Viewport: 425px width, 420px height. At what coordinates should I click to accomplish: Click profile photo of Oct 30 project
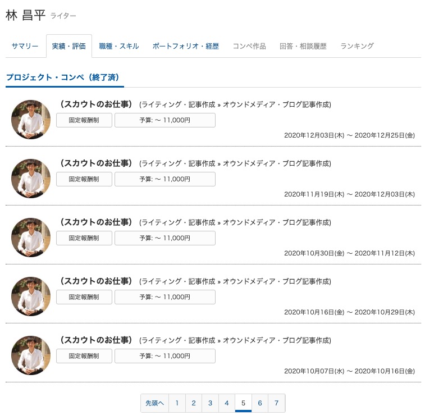click(x=31, y=238)
